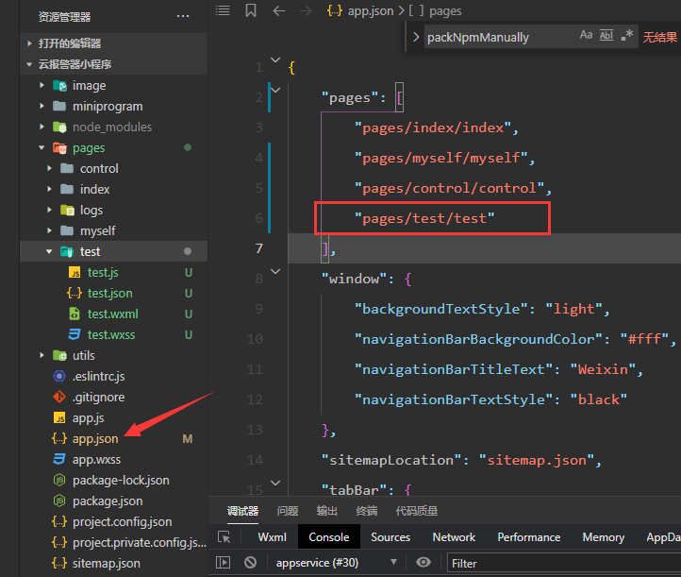Screen dimensions: 681x577
Task: Toggle whole word match in find
Action: click(606, 36)
